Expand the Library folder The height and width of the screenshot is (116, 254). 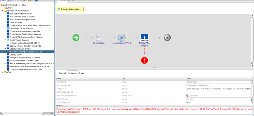[x=3, y=8]
